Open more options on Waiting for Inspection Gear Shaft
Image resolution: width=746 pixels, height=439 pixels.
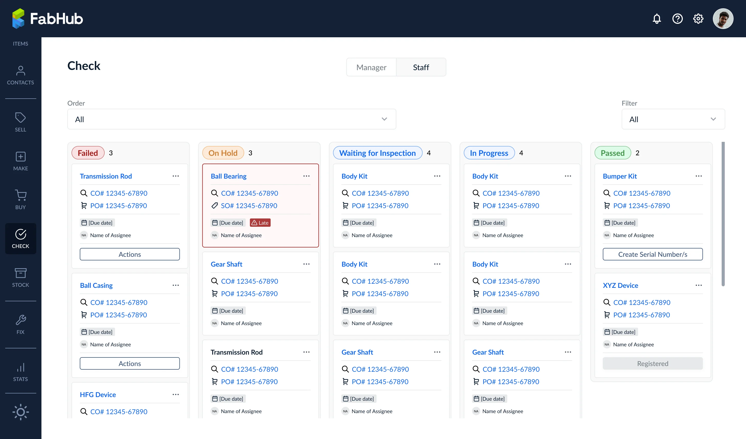[437, 352]
